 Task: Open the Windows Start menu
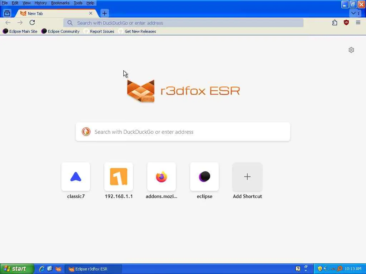tap(17, 269)
